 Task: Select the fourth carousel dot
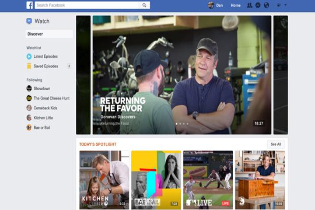pyautogui.click(x=187, y=124)
